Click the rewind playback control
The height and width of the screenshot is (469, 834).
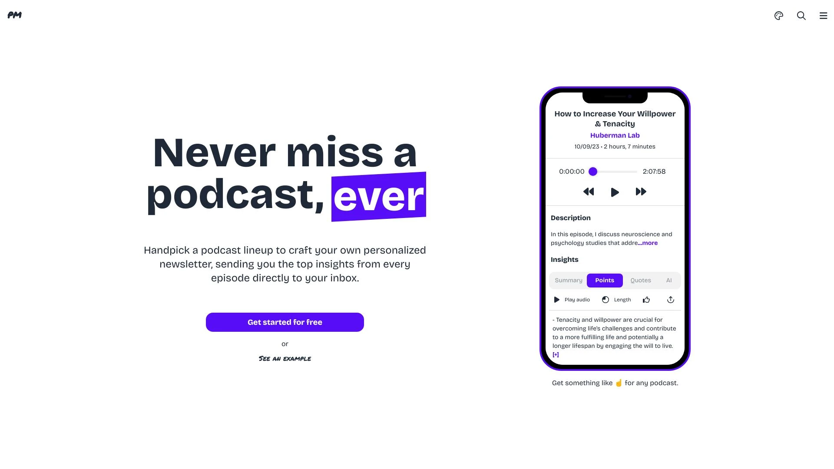pyautogui.click(x=588, y=192)
